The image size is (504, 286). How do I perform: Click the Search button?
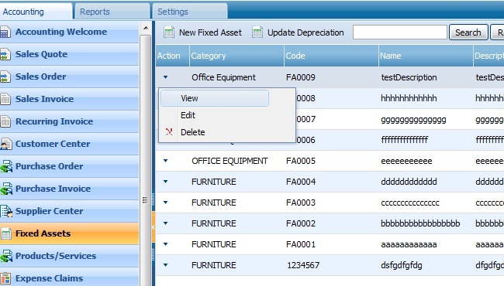(x=468, y=32)
